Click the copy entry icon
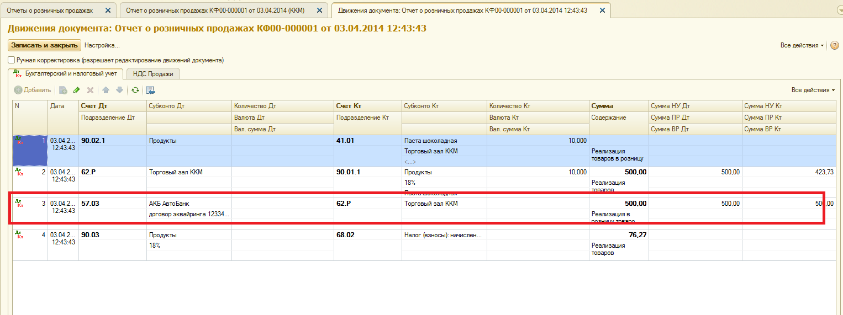The width and height of the screenshot is (843, 315). [x=64, y=90]
